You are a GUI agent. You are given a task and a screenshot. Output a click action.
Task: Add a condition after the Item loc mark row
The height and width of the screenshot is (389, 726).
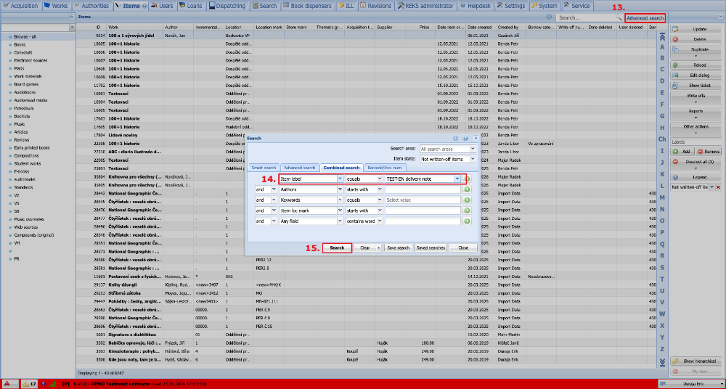(467, 210)
